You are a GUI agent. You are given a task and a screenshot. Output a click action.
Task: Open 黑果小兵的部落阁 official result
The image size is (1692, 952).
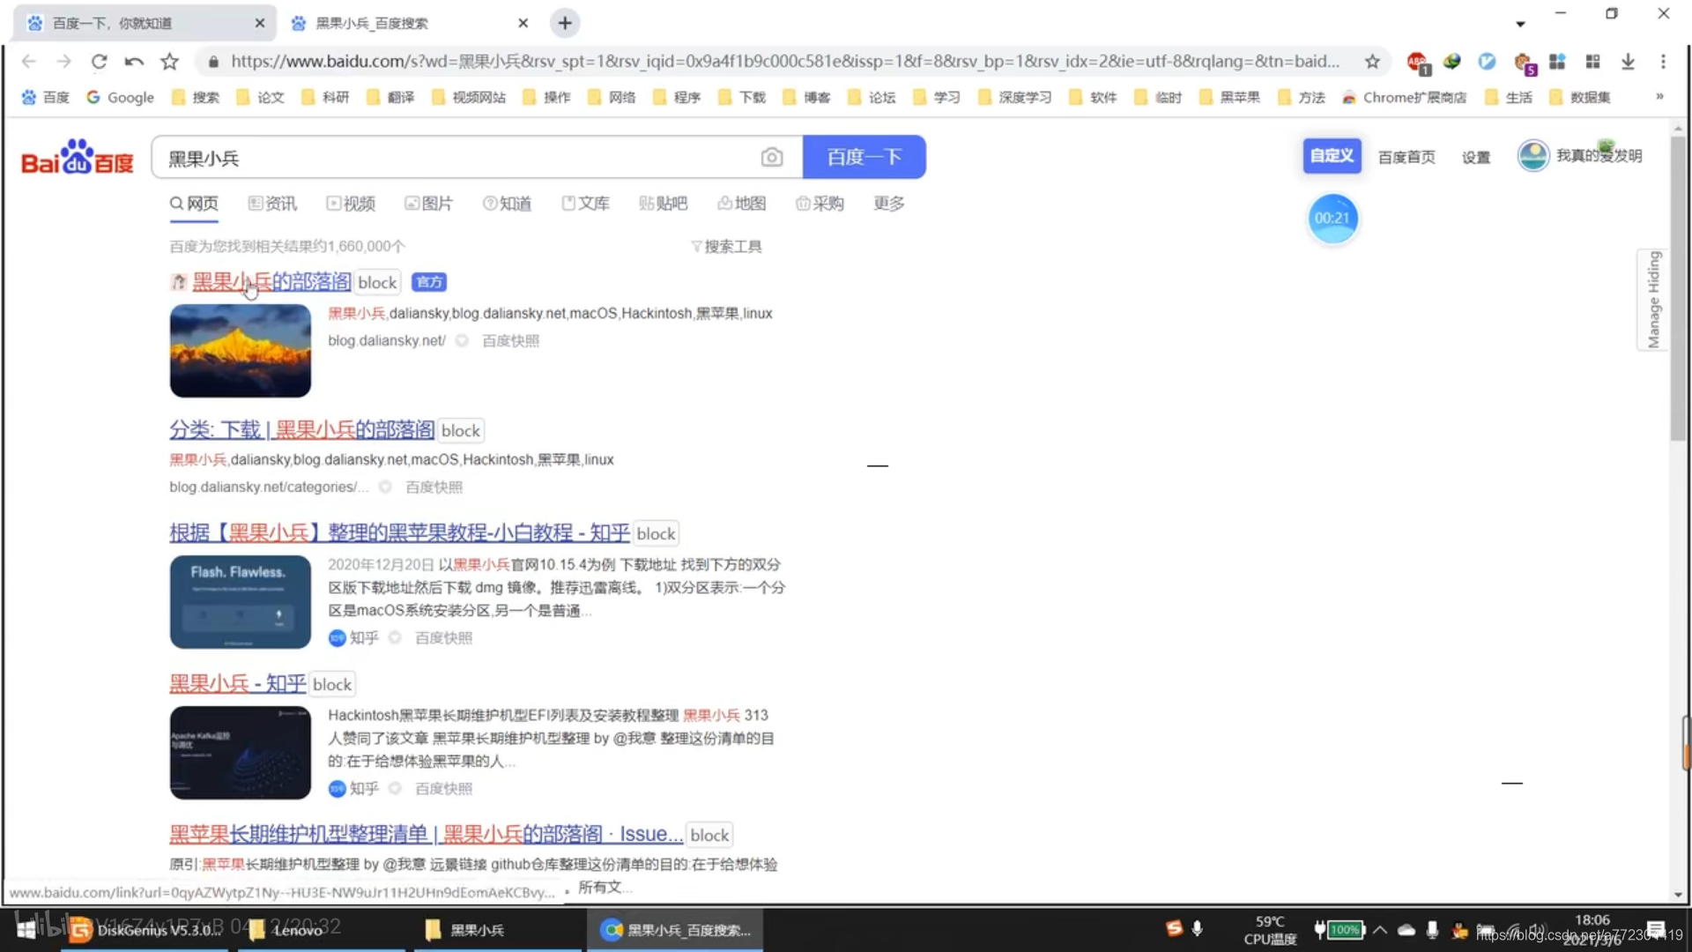(271, 282)
